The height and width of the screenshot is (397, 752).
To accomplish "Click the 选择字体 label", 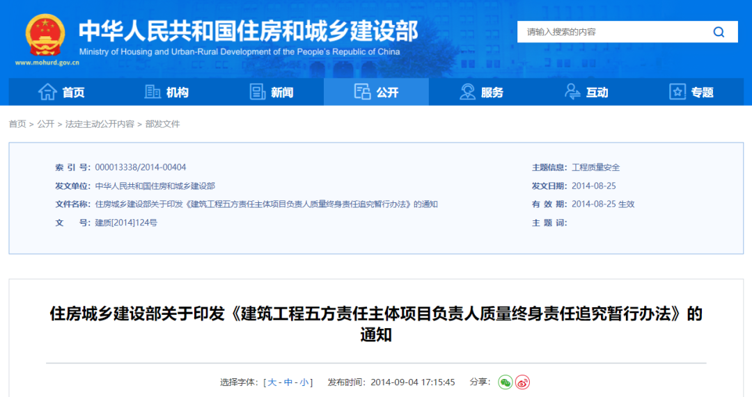I will [x=240, y=382].
